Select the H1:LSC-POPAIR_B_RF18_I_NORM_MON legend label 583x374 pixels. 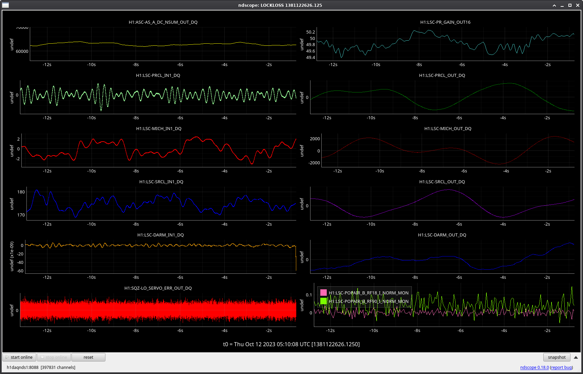click(x=368, y=293)
